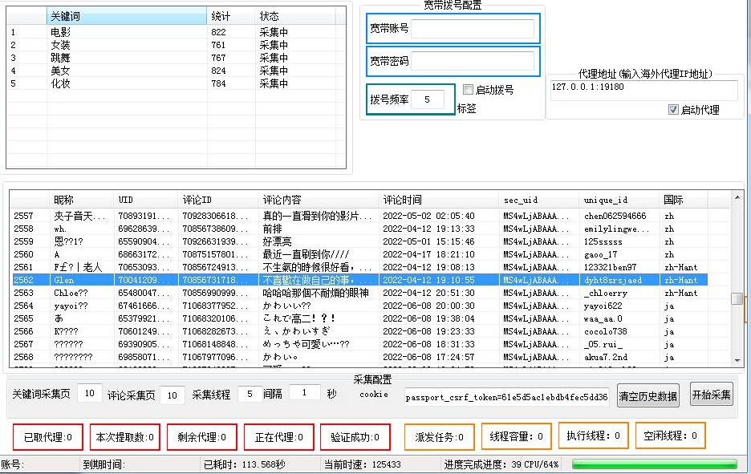Click the 间隔 seconds field
751x474 pixels.
click(x=304, y=393)
